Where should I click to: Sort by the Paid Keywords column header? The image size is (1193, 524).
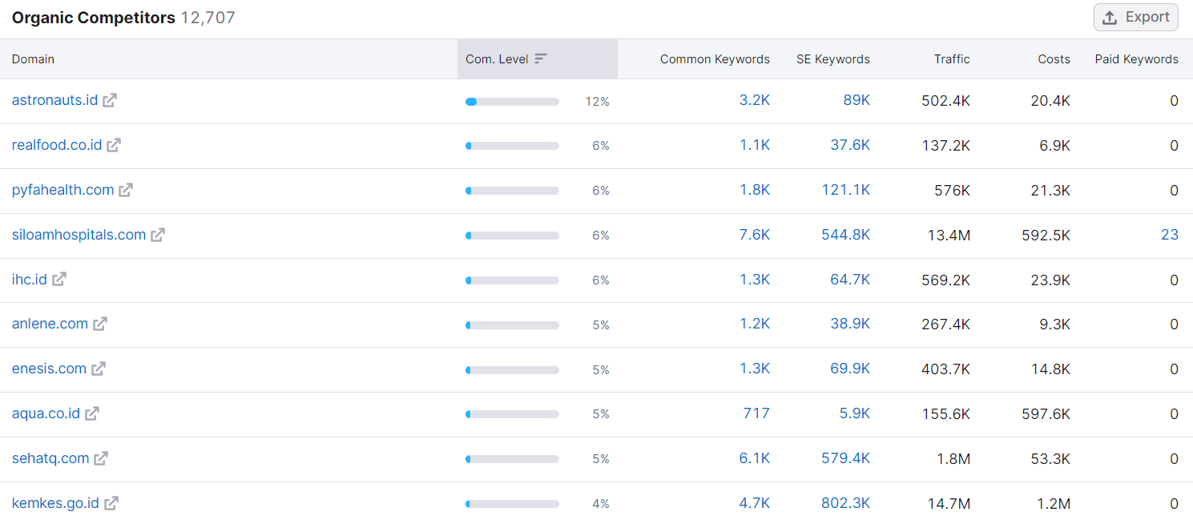pos(1136,58)
